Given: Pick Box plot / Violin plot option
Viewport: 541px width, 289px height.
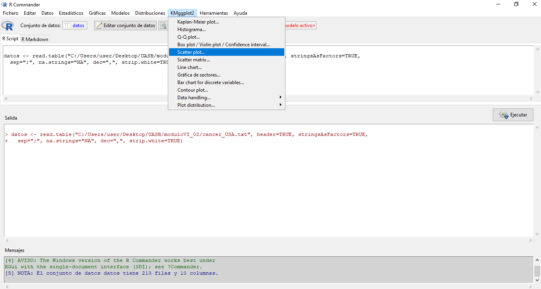Looking at the screenshot, I should point(223,45).
